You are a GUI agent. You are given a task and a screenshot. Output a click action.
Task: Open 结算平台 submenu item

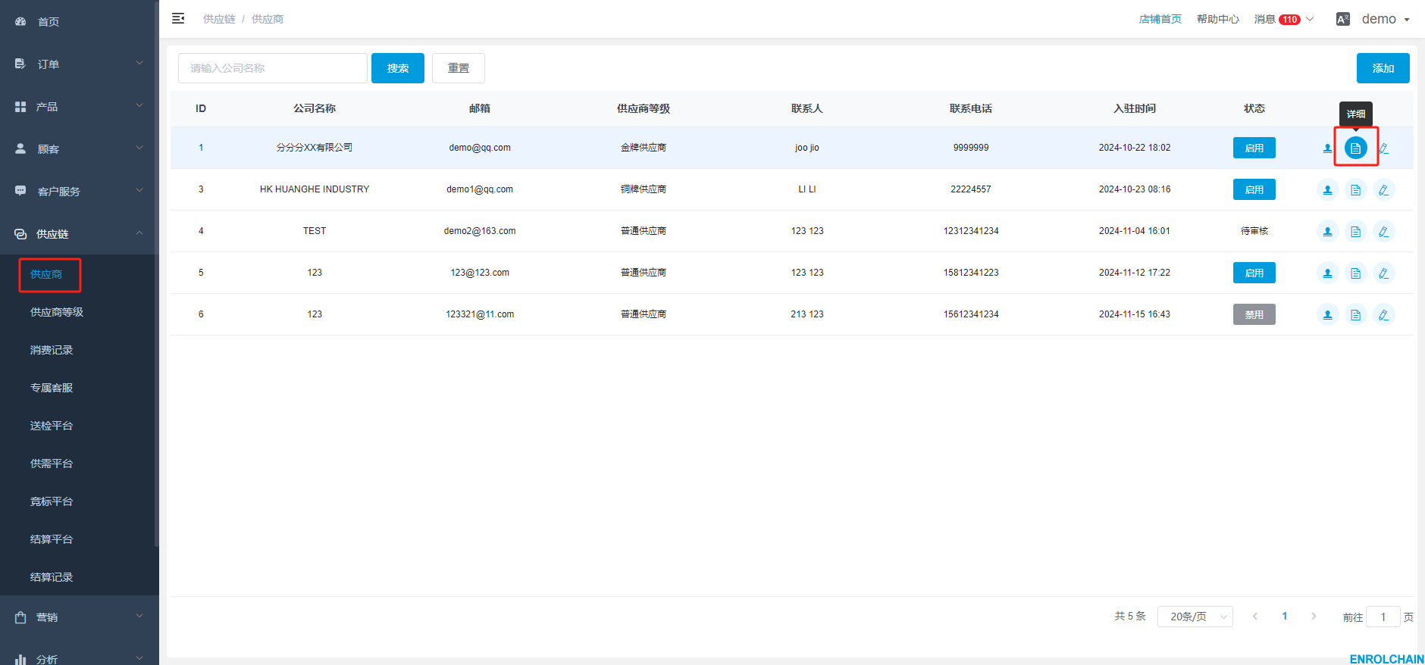pos(52,539)
